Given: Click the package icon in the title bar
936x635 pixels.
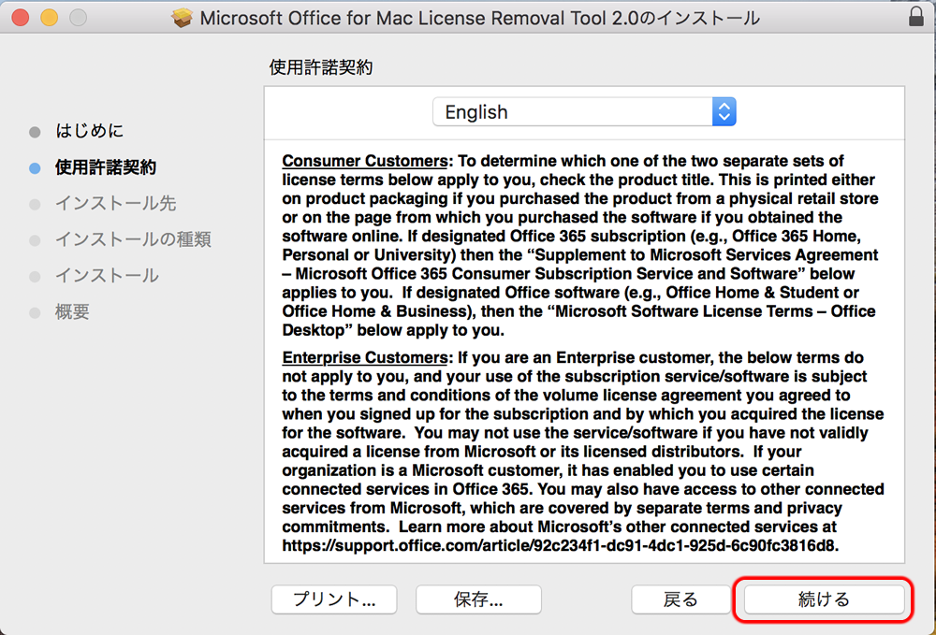Looking at the screenshot, I should (x=183, y=18).
